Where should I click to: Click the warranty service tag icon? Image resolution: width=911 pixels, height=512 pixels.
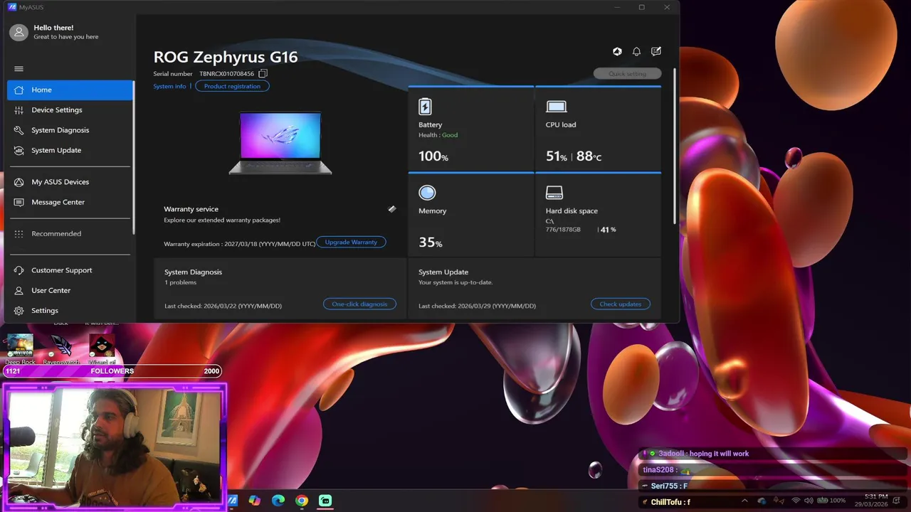pos(391,209)
